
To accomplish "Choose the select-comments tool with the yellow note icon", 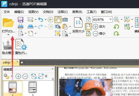I will point(58,33).
